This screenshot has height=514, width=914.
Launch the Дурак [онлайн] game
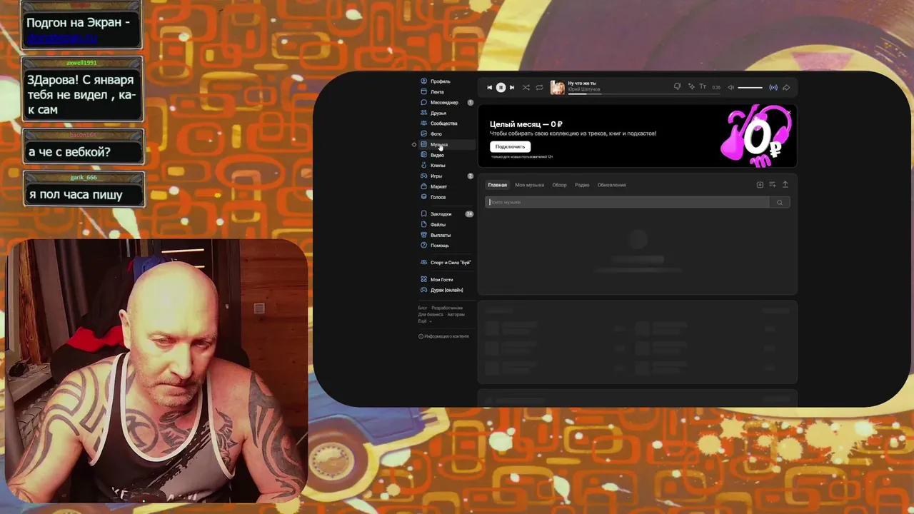click(446, 290)
